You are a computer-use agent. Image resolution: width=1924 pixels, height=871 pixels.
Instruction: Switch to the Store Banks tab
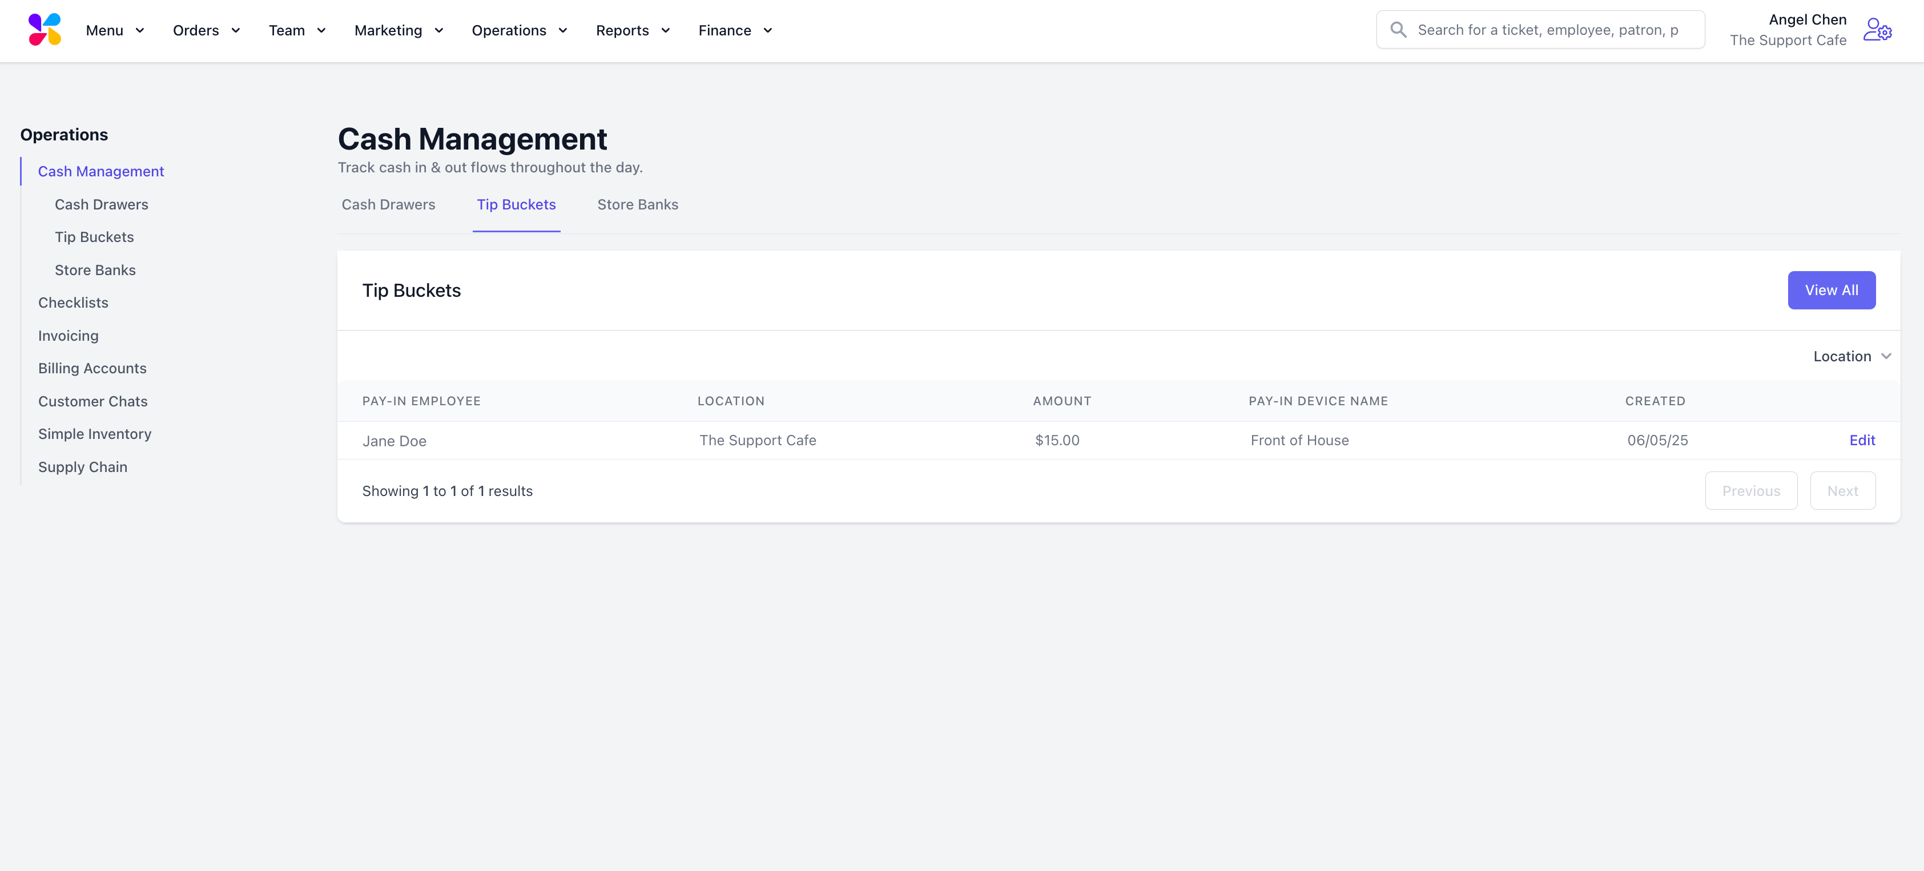[x=637, y=205]
